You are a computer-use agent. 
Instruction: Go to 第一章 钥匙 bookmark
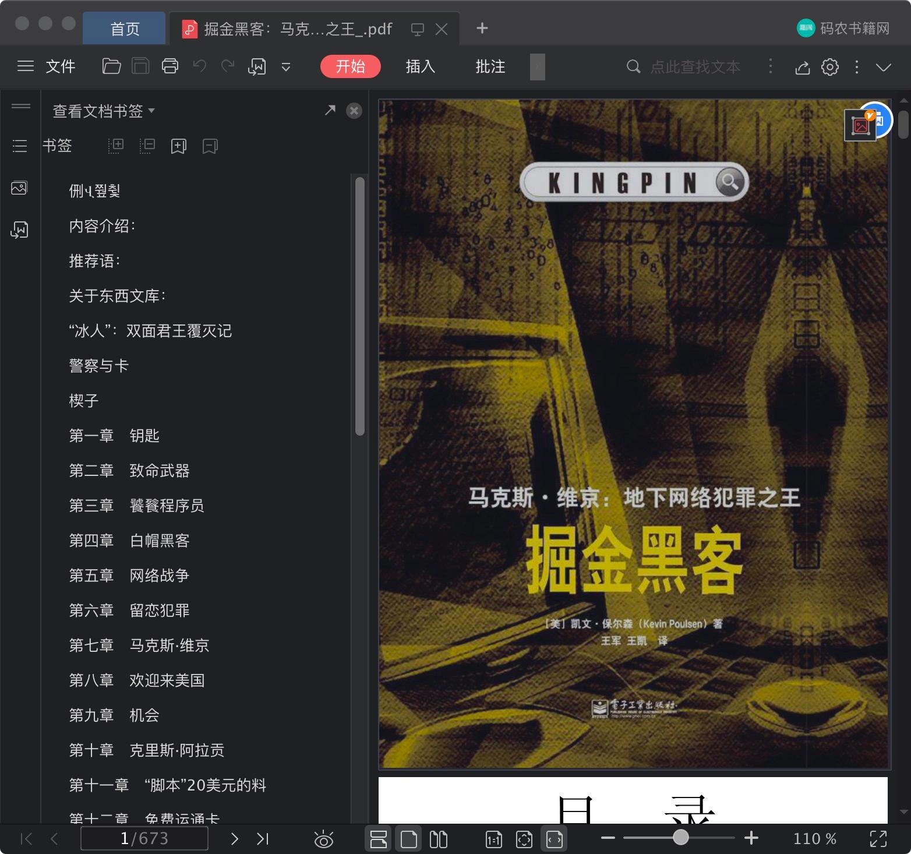114,436
